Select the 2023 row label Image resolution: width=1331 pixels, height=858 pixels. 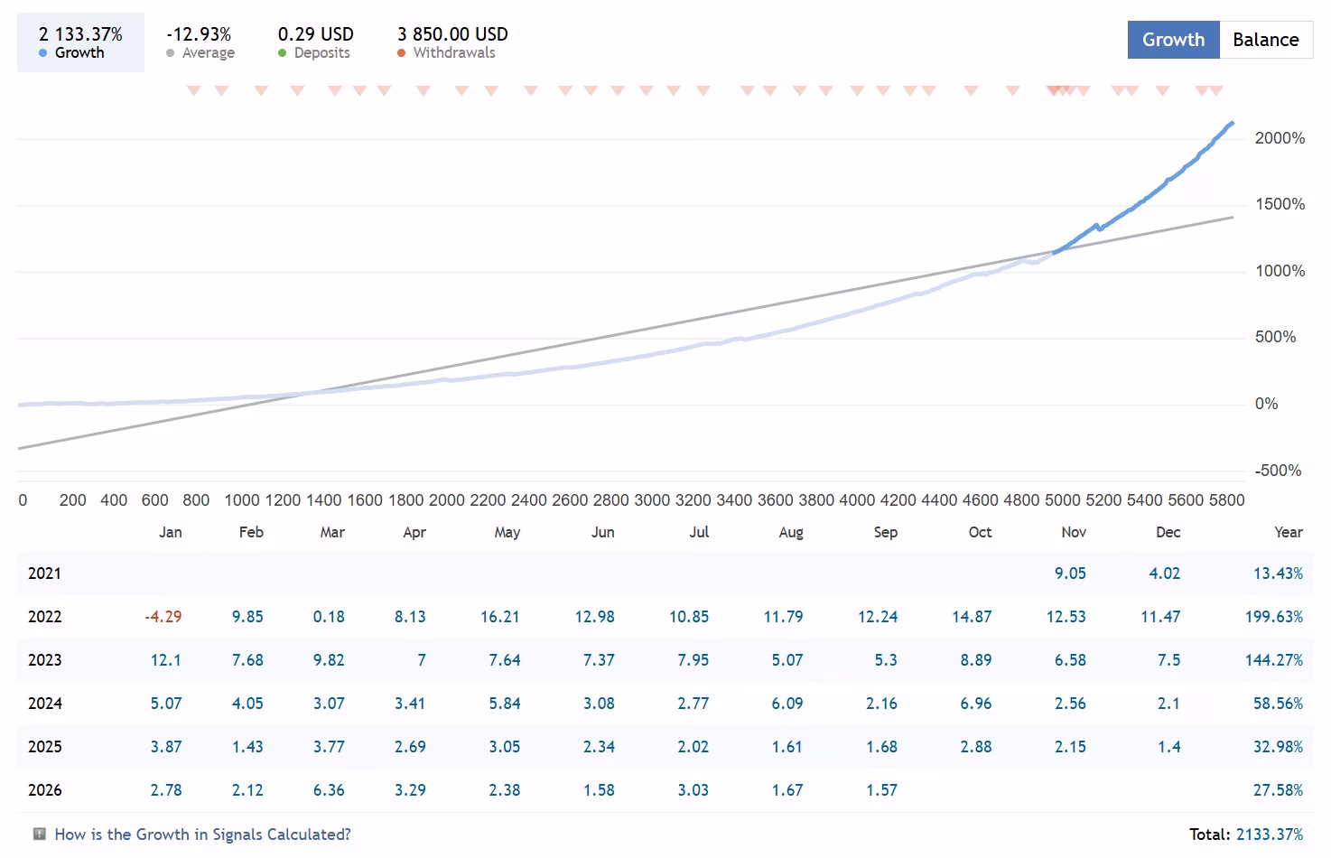coord(44,660)
